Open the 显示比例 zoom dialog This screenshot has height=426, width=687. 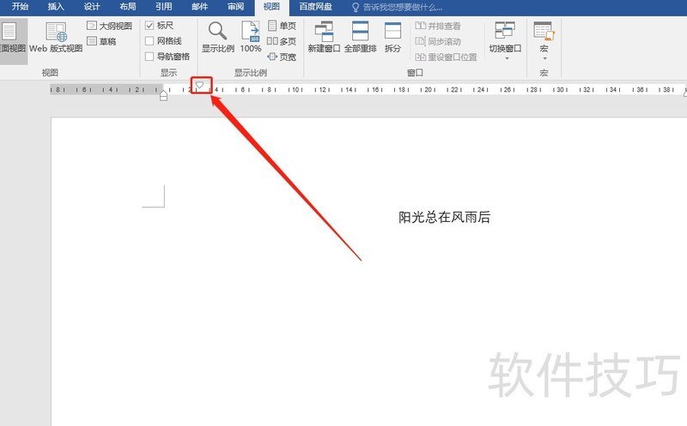(x=218, y=38)
